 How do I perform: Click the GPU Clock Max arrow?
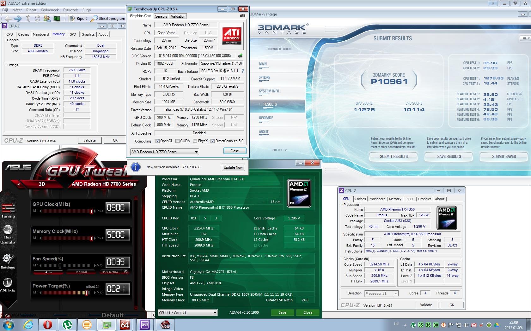tap(95, 211)
